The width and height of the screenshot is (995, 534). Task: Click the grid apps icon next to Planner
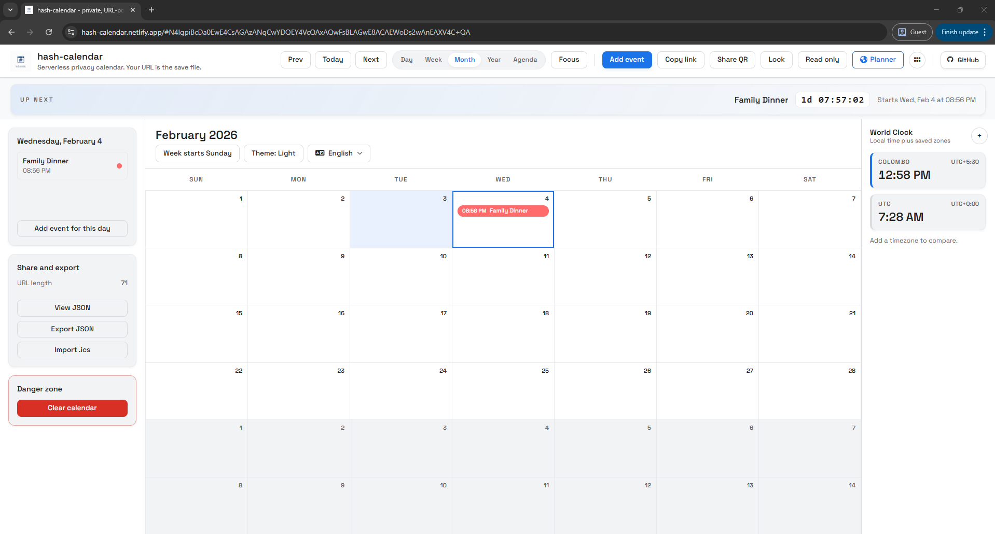[x=917, y=60]
